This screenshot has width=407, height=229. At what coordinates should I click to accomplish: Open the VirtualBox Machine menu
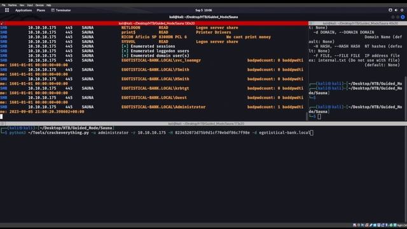(12, 5)
